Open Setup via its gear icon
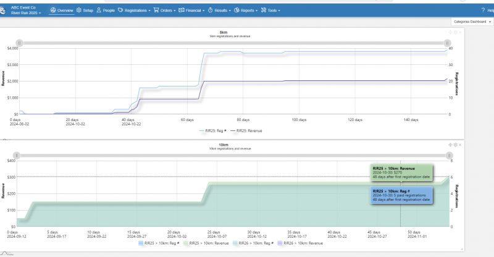 [x=79, y=11]
